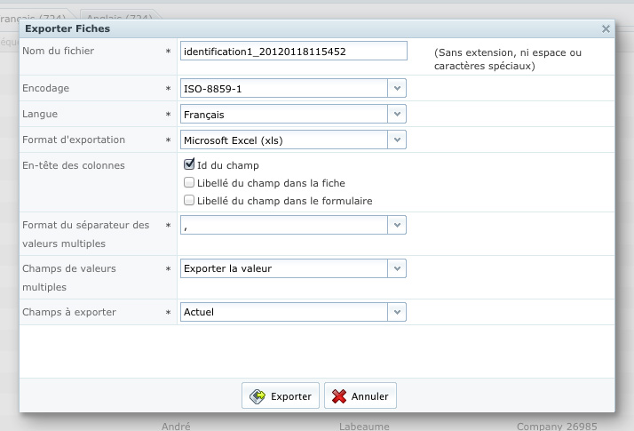Image resolution: width=634 pixels, height=431 pixels.
Task: Expand the Format d'exportation dropdown arrow
Action: coord(397,140)
